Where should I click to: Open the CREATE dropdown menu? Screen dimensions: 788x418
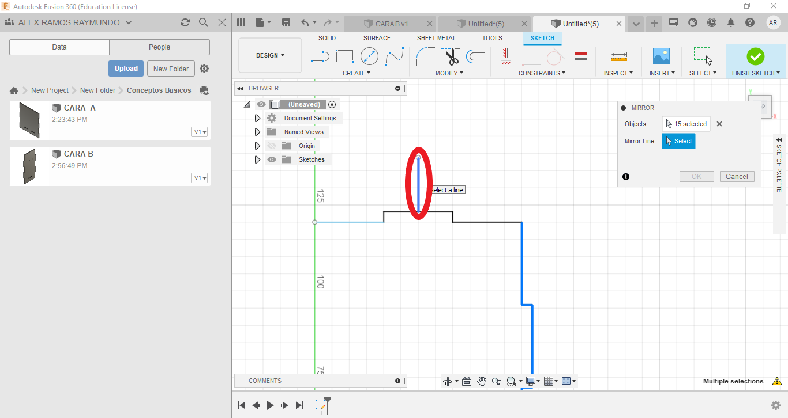pyautogui.click(x=357, y=73)
